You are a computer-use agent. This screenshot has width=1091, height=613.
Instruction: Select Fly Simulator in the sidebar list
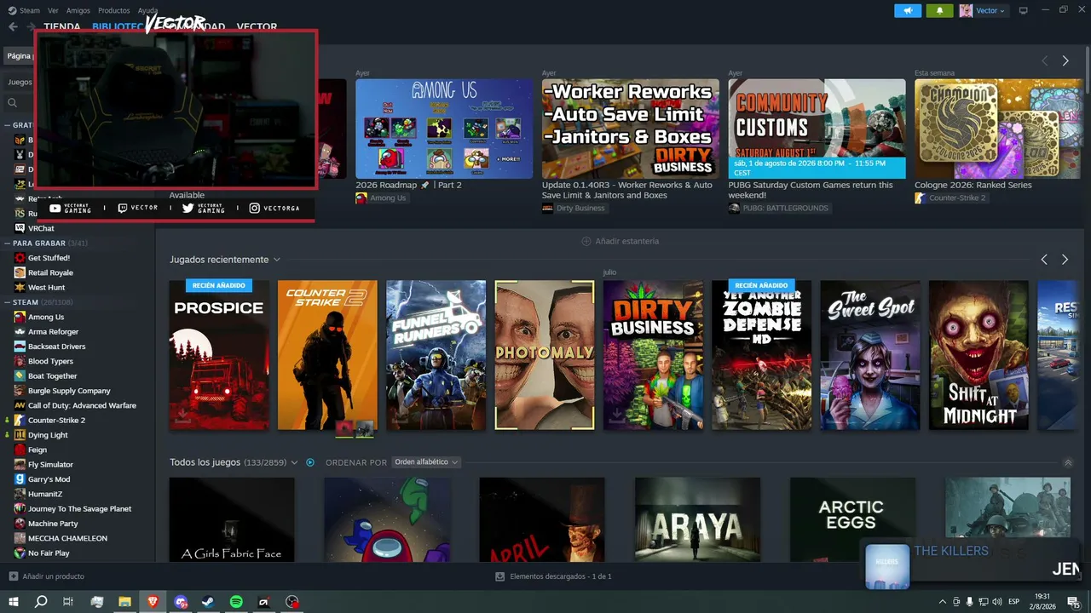click(50, 465)
